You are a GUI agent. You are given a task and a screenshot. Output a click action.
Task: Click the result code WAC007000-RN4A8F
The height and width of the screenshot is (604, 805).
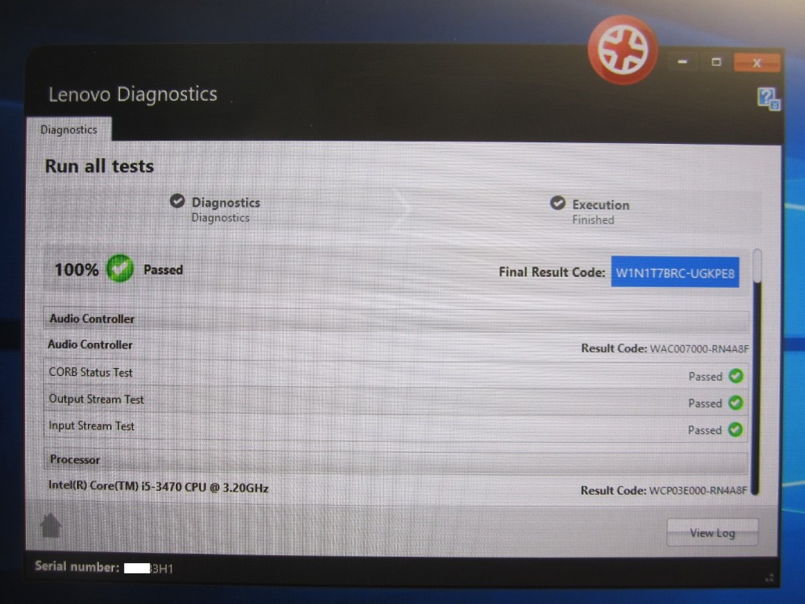699,349
